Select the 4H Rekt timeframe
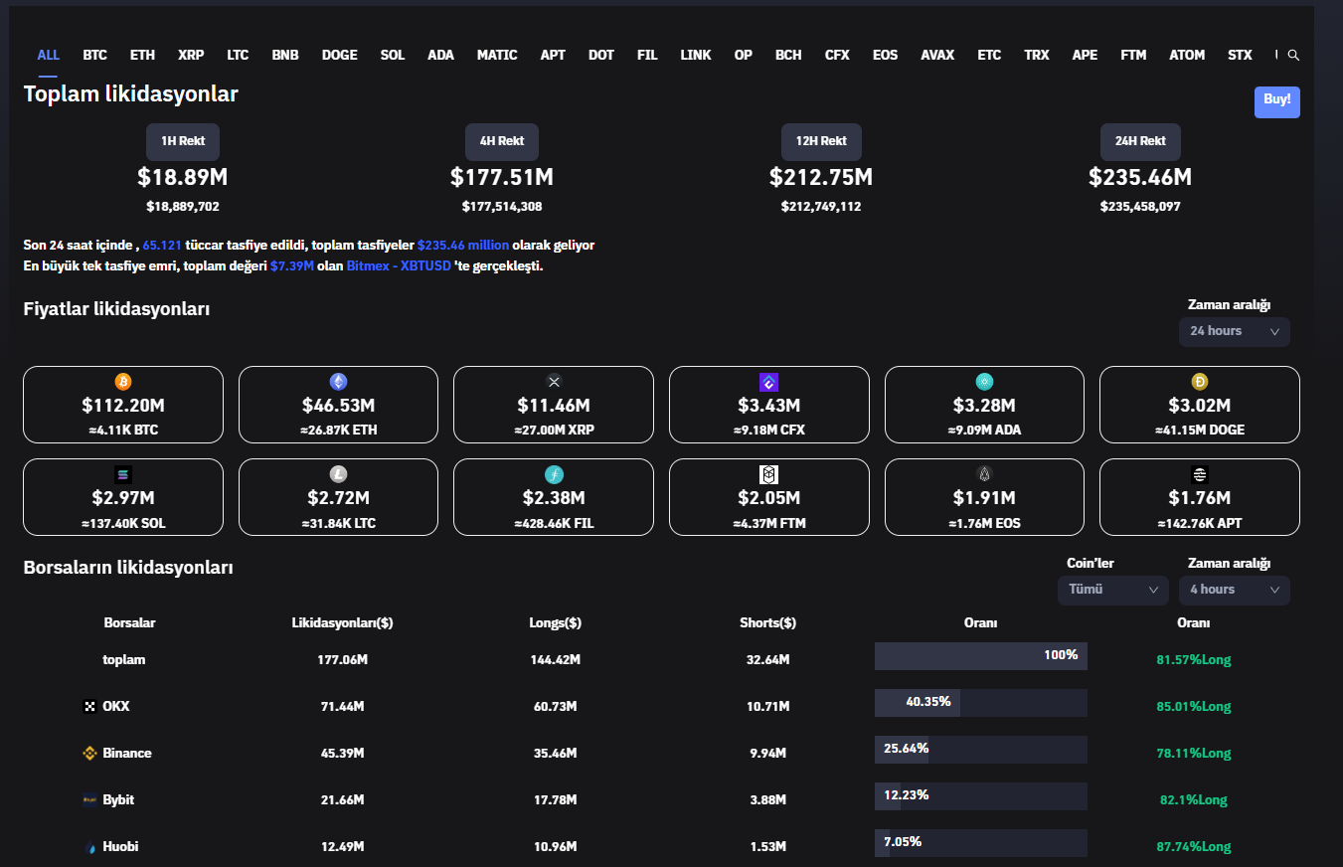1343x867 pixels. click(x=502, y=141)
